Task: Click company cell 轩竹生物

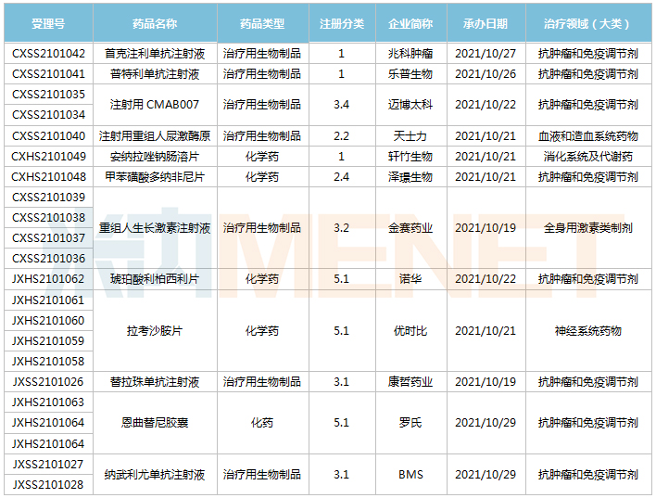Action: (x=411, y=157)
